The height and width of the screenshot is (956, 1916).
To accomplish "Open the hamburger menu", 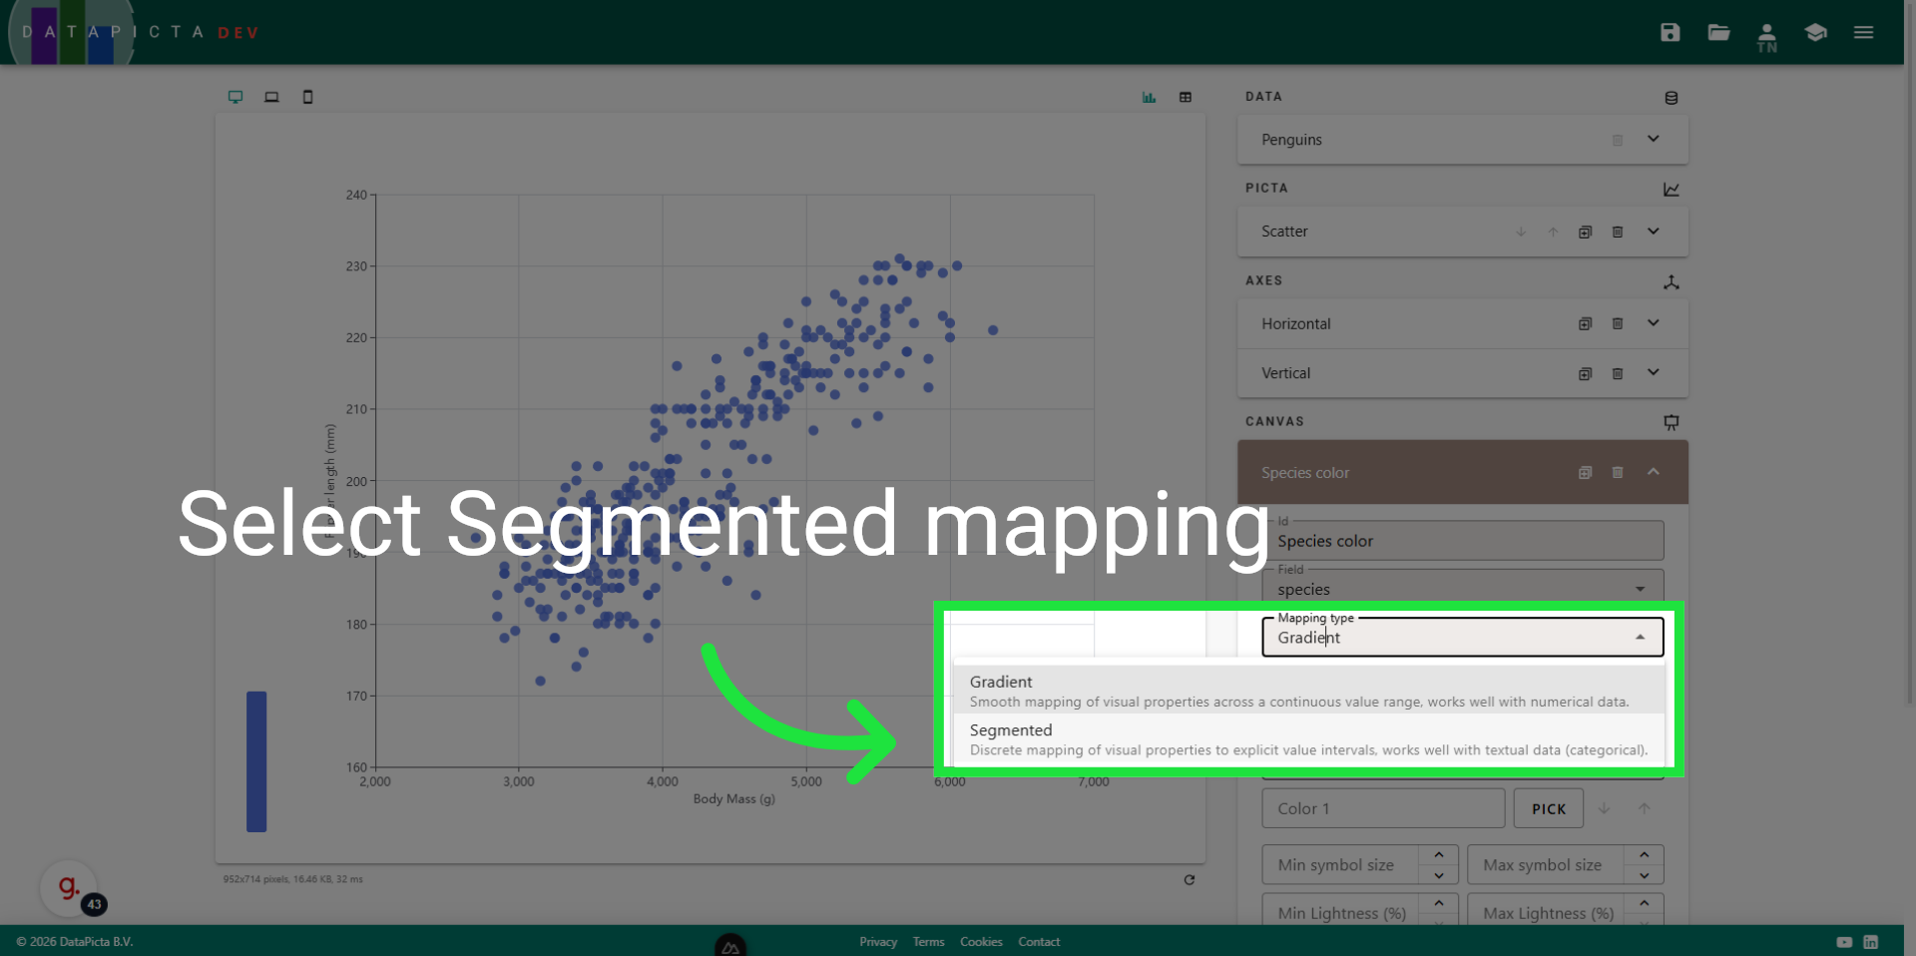I will pos(1863,32).
